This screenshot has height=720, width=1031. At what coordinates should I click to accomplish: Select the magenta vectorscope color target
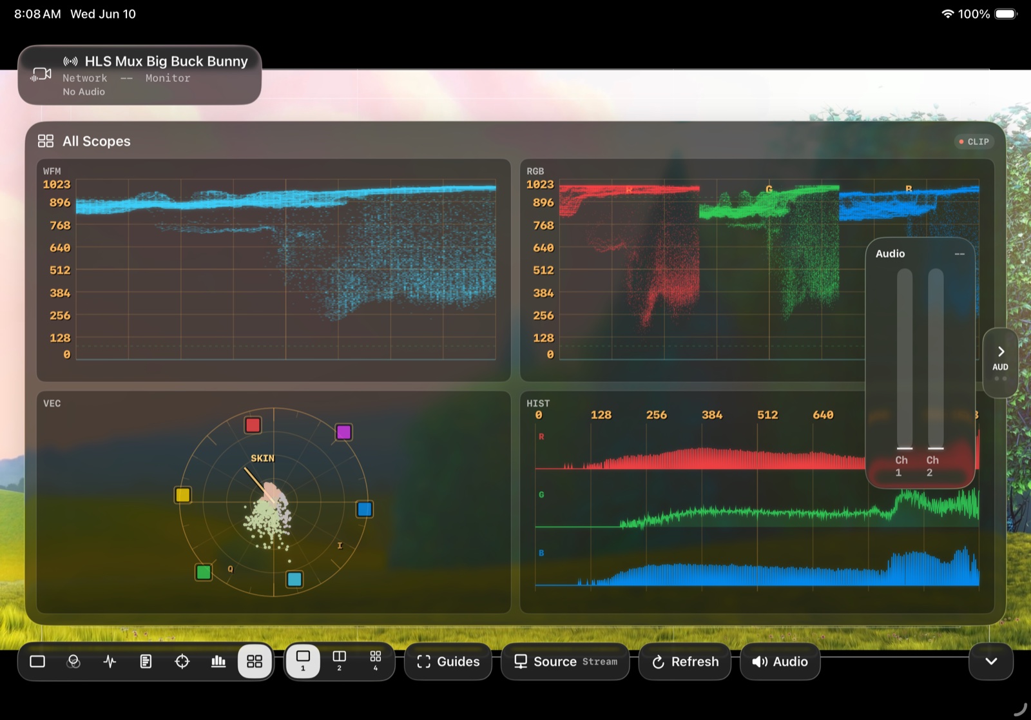click(x=343, y=432)
